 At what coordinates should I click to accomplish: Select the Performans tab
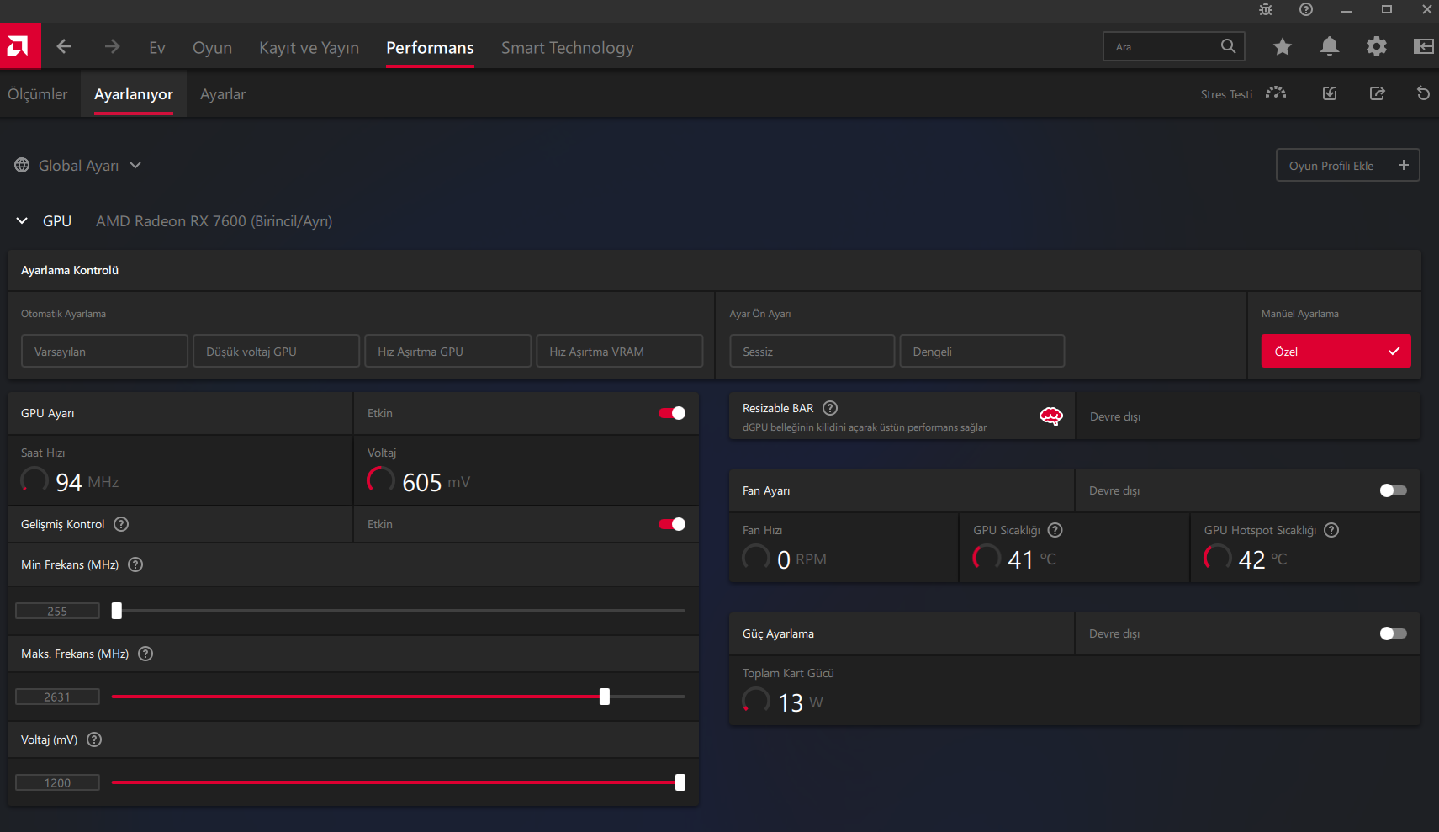tap(430, 47)
